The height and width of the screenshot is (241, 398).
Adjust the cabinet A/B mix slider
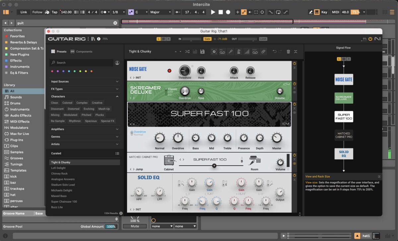[214, 166]
